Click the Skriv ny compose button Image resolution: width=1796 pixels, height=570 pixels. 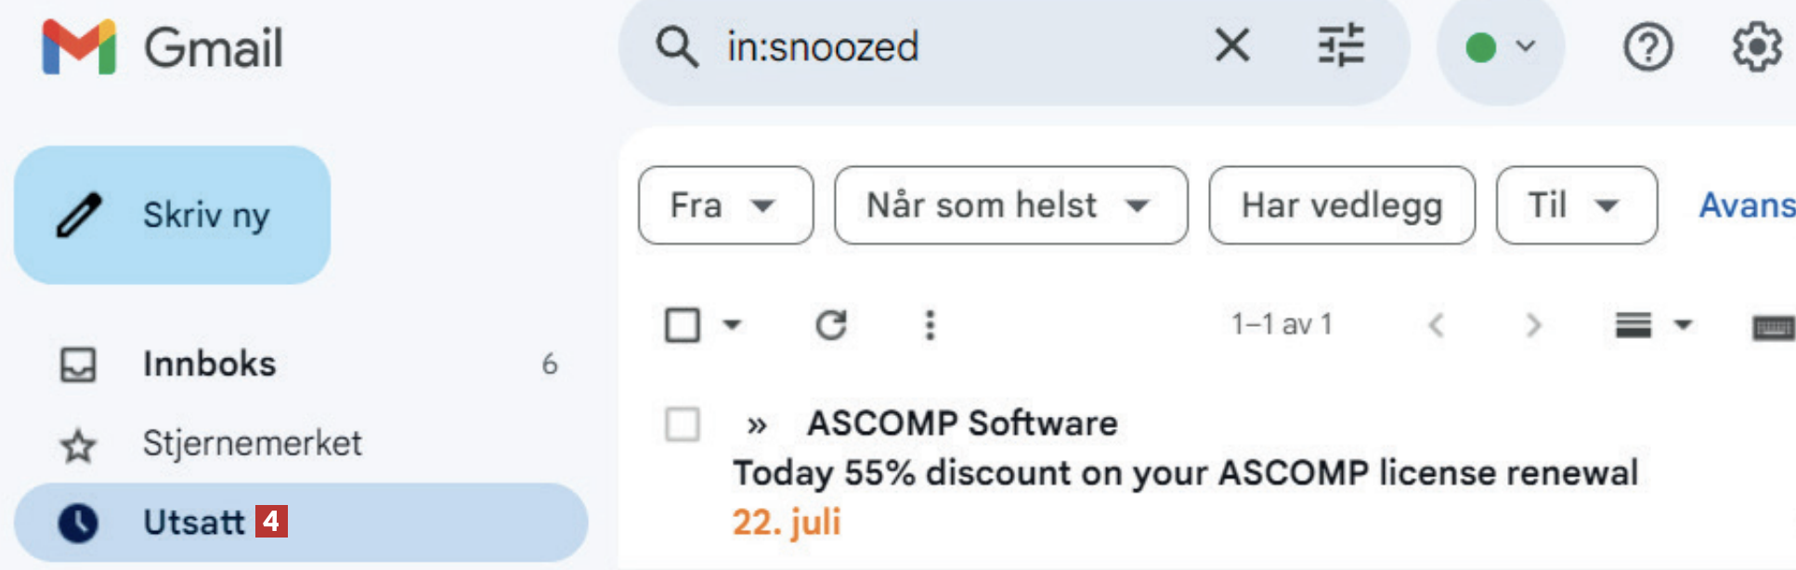pyautogui.click(x=173, y=214)
